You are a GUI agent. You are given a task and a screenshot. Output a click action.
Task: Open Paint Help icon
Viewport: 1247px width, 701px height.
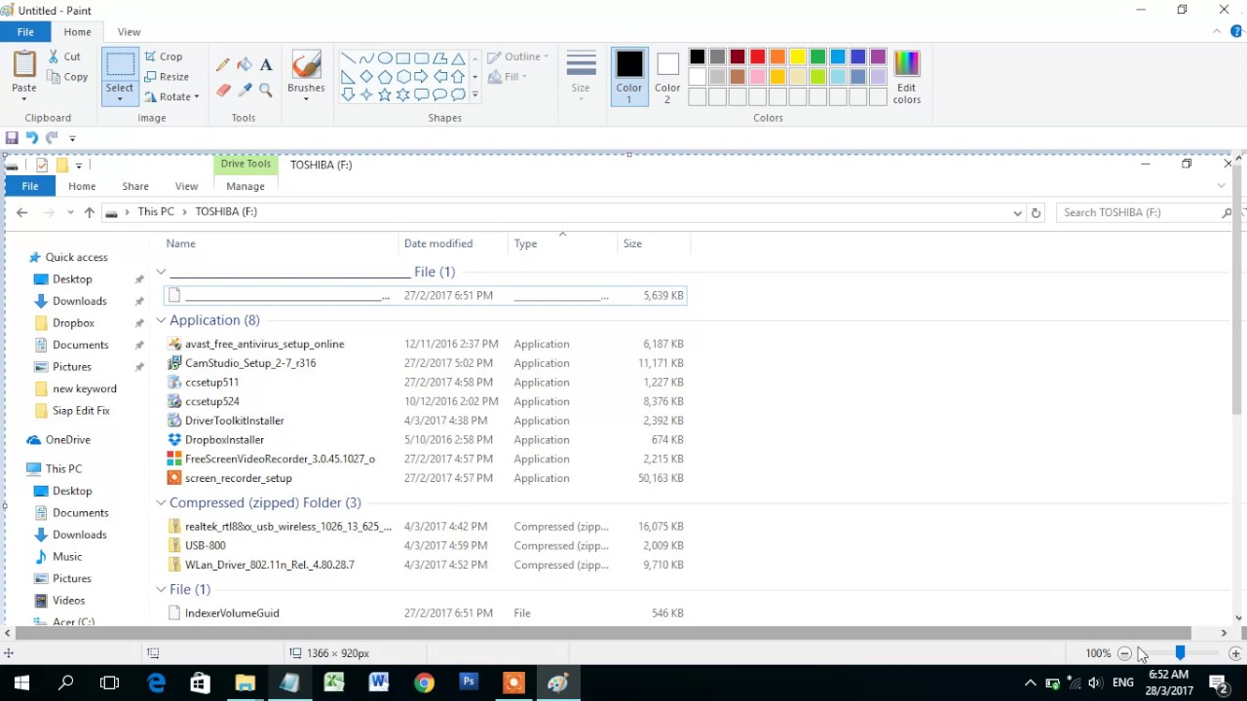(x=1236, y=32)
